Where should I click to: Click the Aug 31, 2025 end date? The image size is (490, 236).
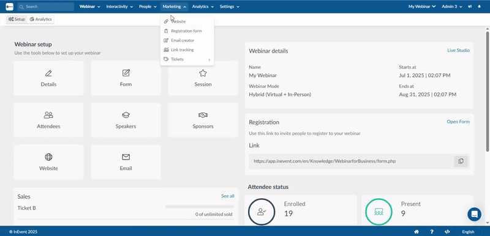428,94
